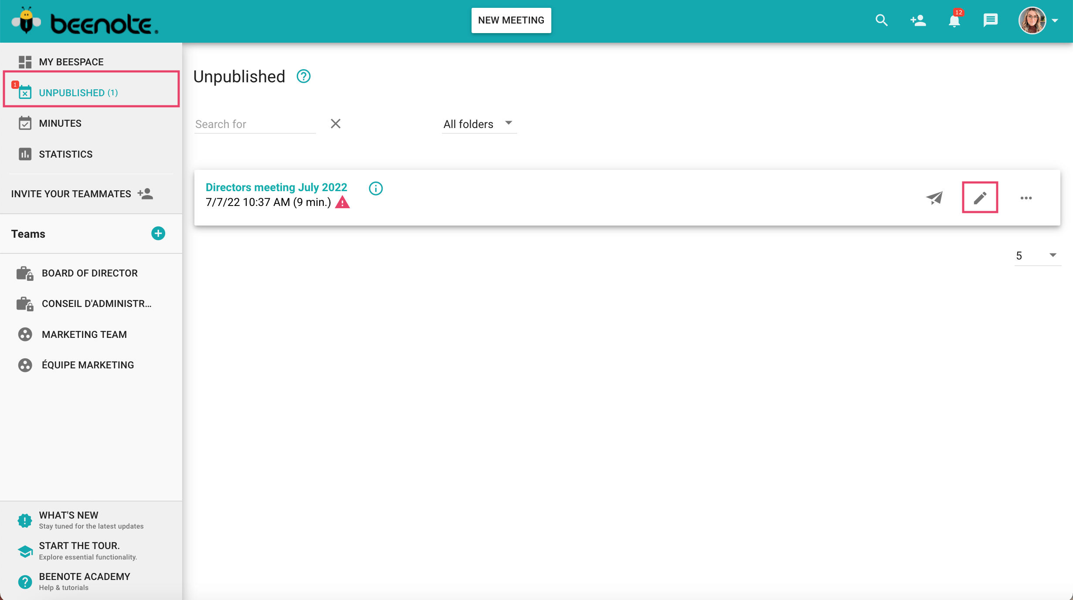The height and width of the screenshot is (600, 1073).
Task: Click the Minutes calendar check icon
Action: (x=25, y=123)
